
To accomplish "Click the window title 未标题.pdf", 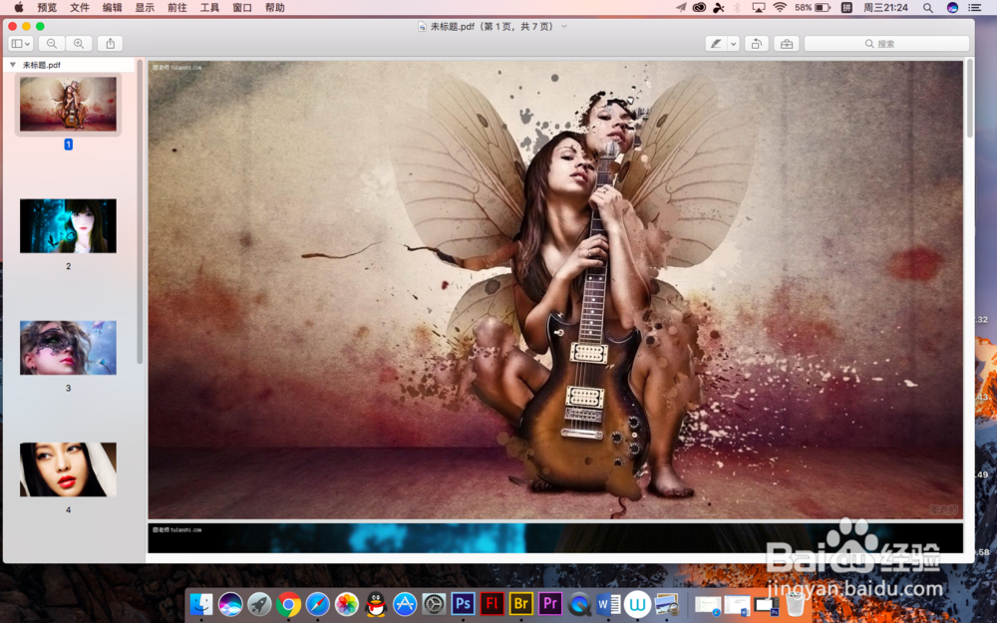I will tap(452, 27).
